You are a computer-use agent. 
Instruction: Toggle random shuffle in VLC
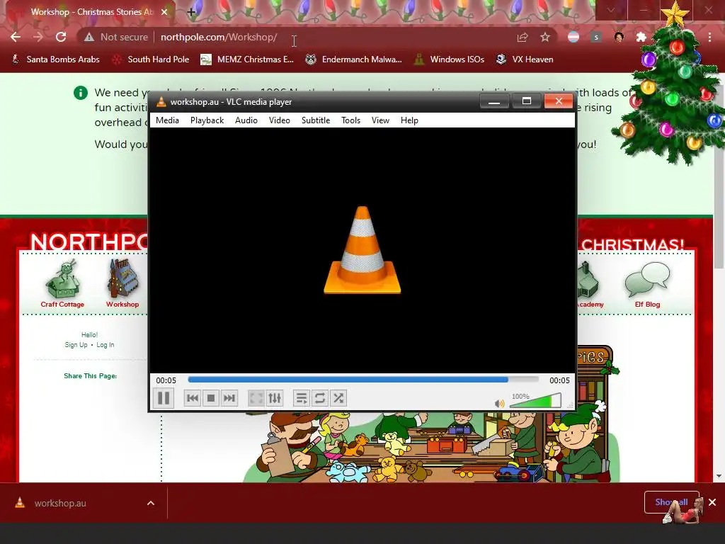point(338,398)
